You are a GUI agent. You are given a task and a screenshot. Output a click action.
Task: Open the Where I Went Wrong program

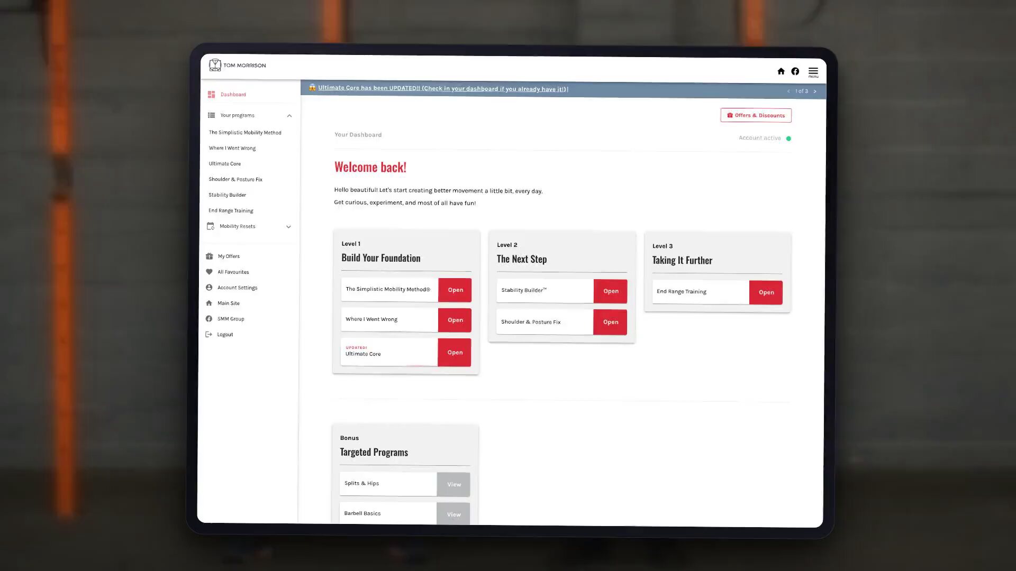point(455,320)
